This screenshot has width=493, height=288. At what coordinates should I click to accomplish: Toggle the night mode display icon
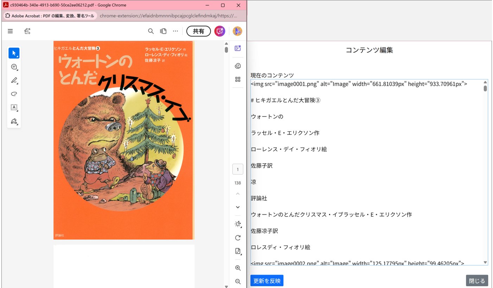pos(238,224)
